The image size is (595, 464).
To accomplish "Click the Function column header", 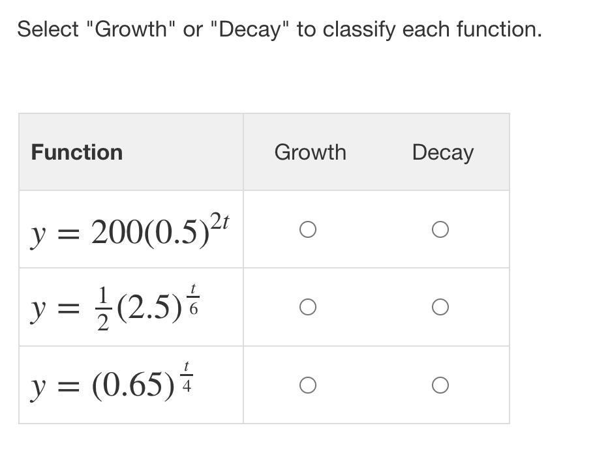I will (77, 152).
